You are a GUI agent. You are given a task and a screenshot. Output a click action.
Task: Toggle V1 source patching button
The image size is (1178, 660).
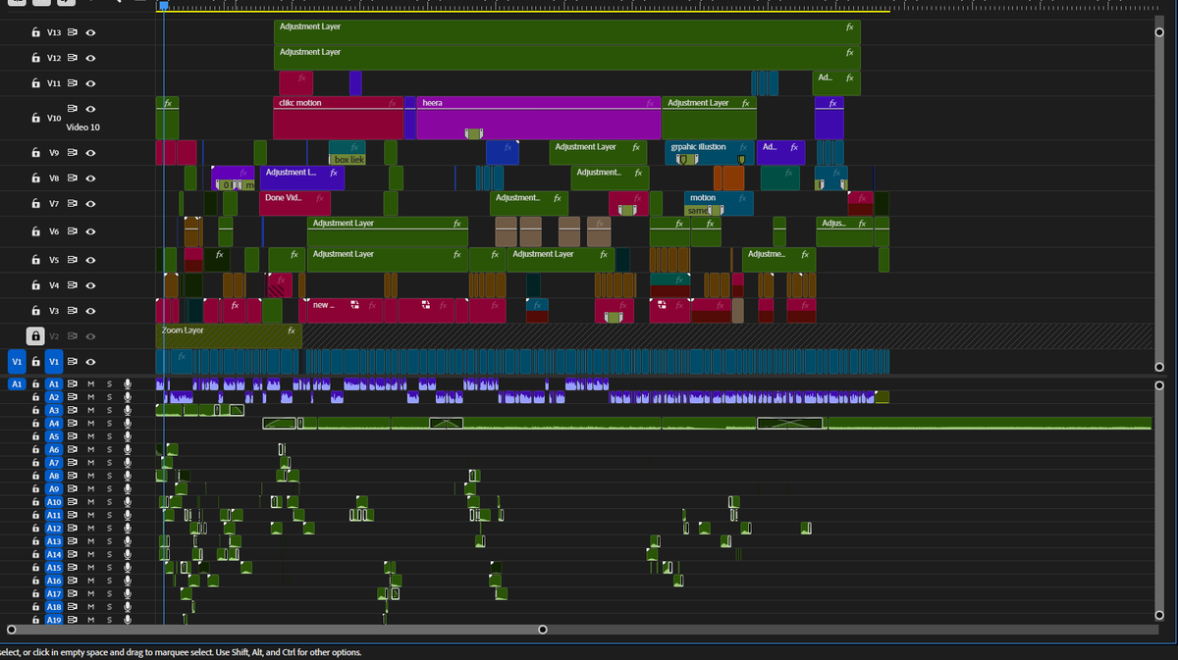(16, 362)
